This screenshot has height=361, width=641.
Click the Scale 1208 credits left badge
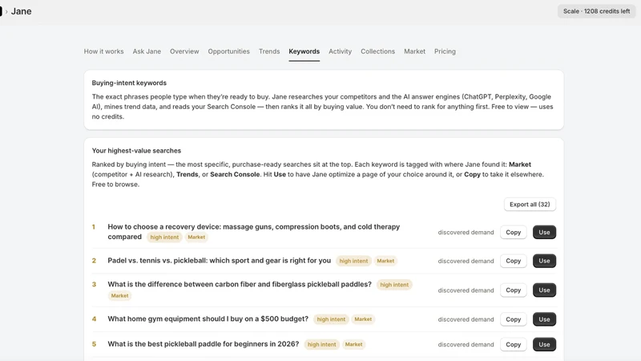[596, 11]
